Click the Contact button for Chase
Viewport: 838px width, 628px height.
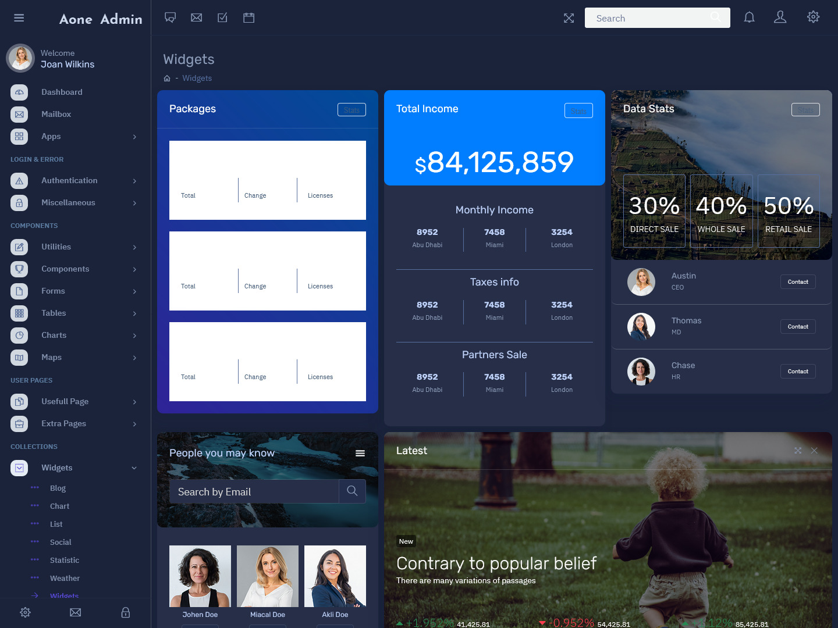click(x=798, y=372)
